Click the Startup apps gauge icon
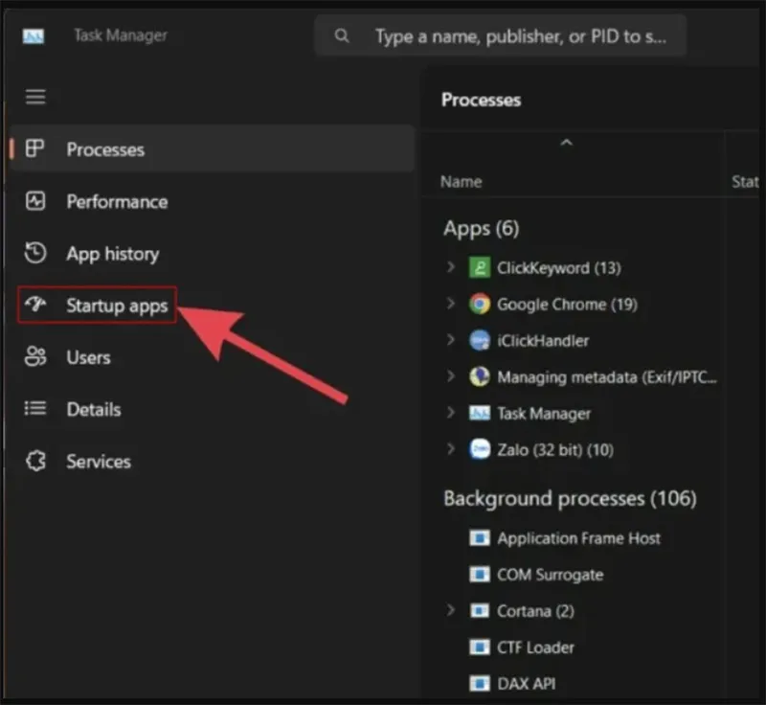This screenshot has width=766, height=705. (35, 305)
